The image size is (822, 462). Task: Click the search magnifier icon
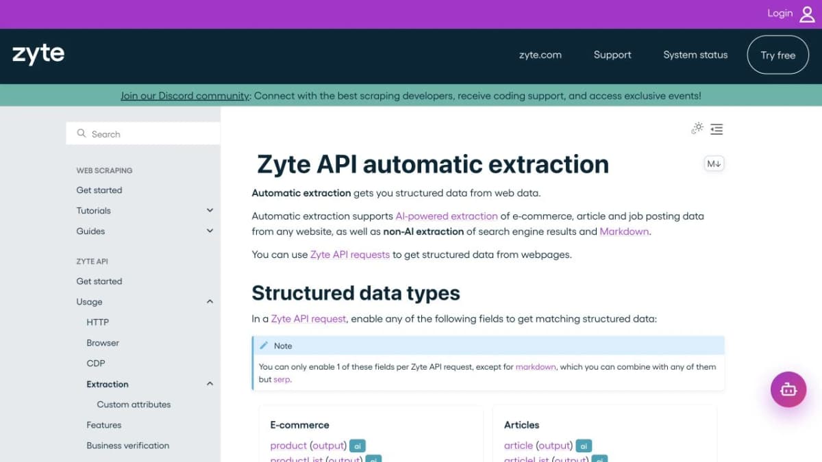coord(82,133)
